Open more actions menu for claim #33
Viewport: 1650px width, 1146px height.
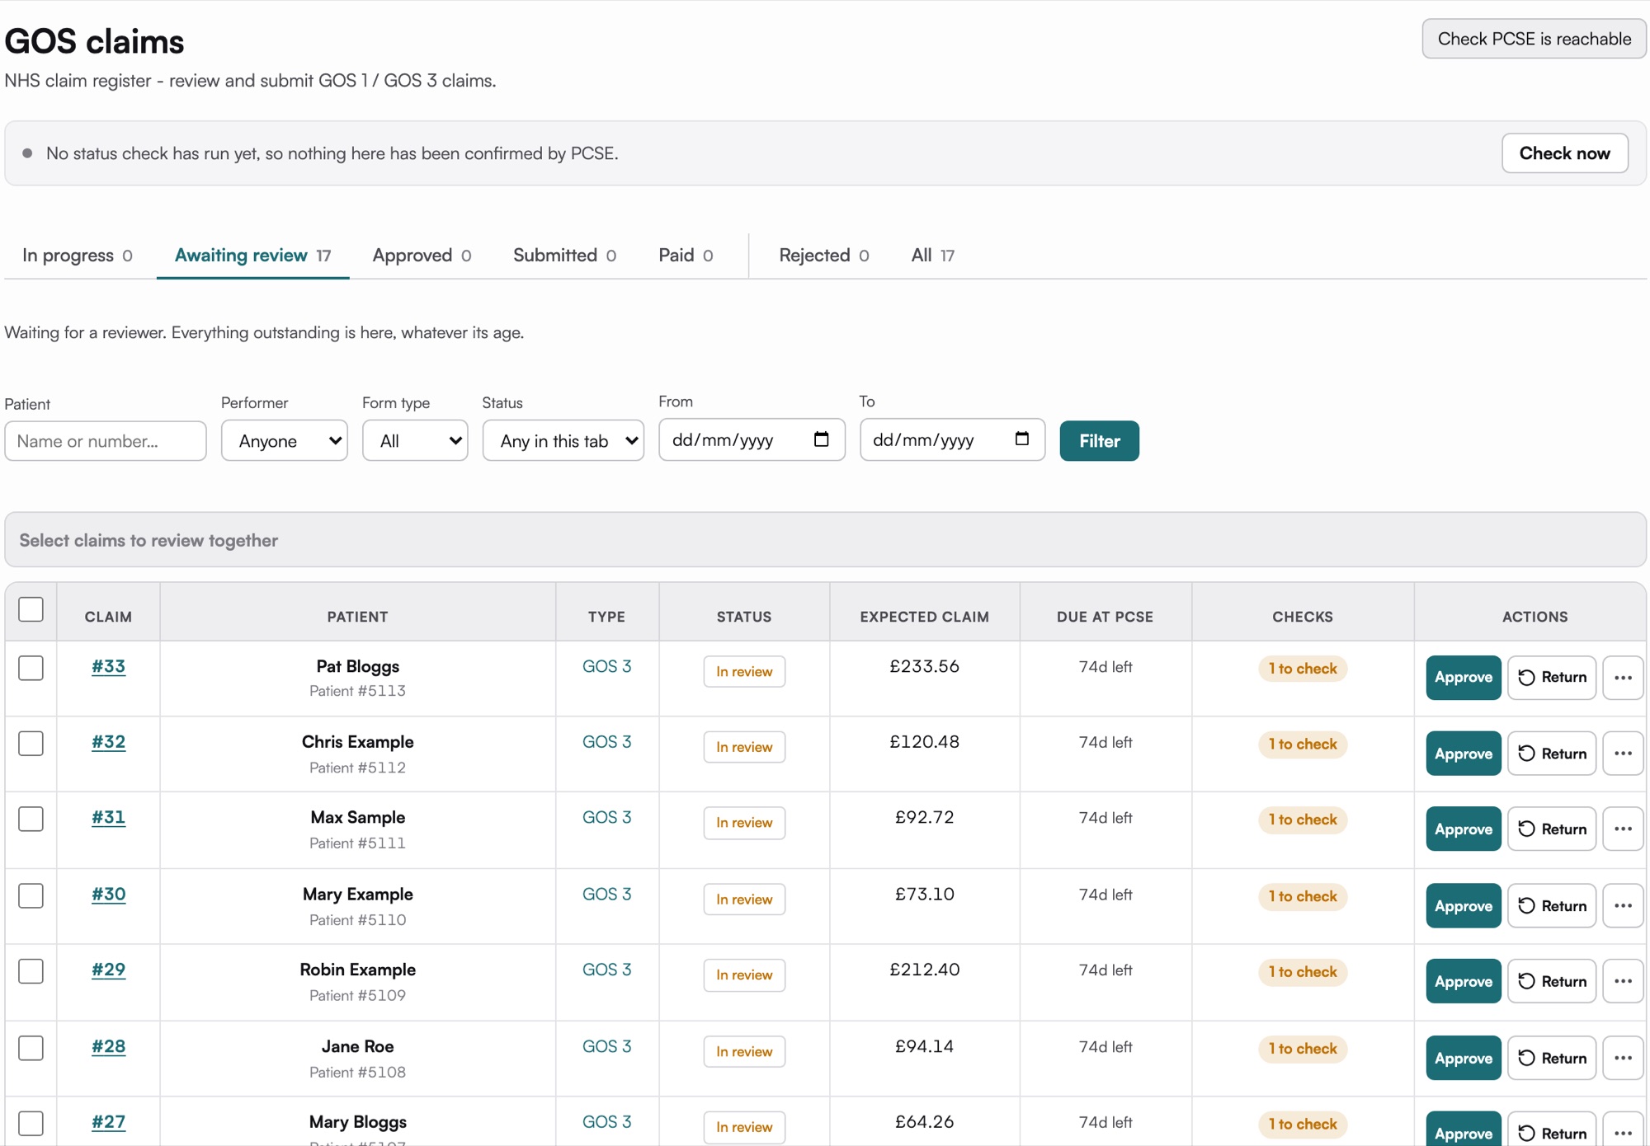pos(1623,678)
